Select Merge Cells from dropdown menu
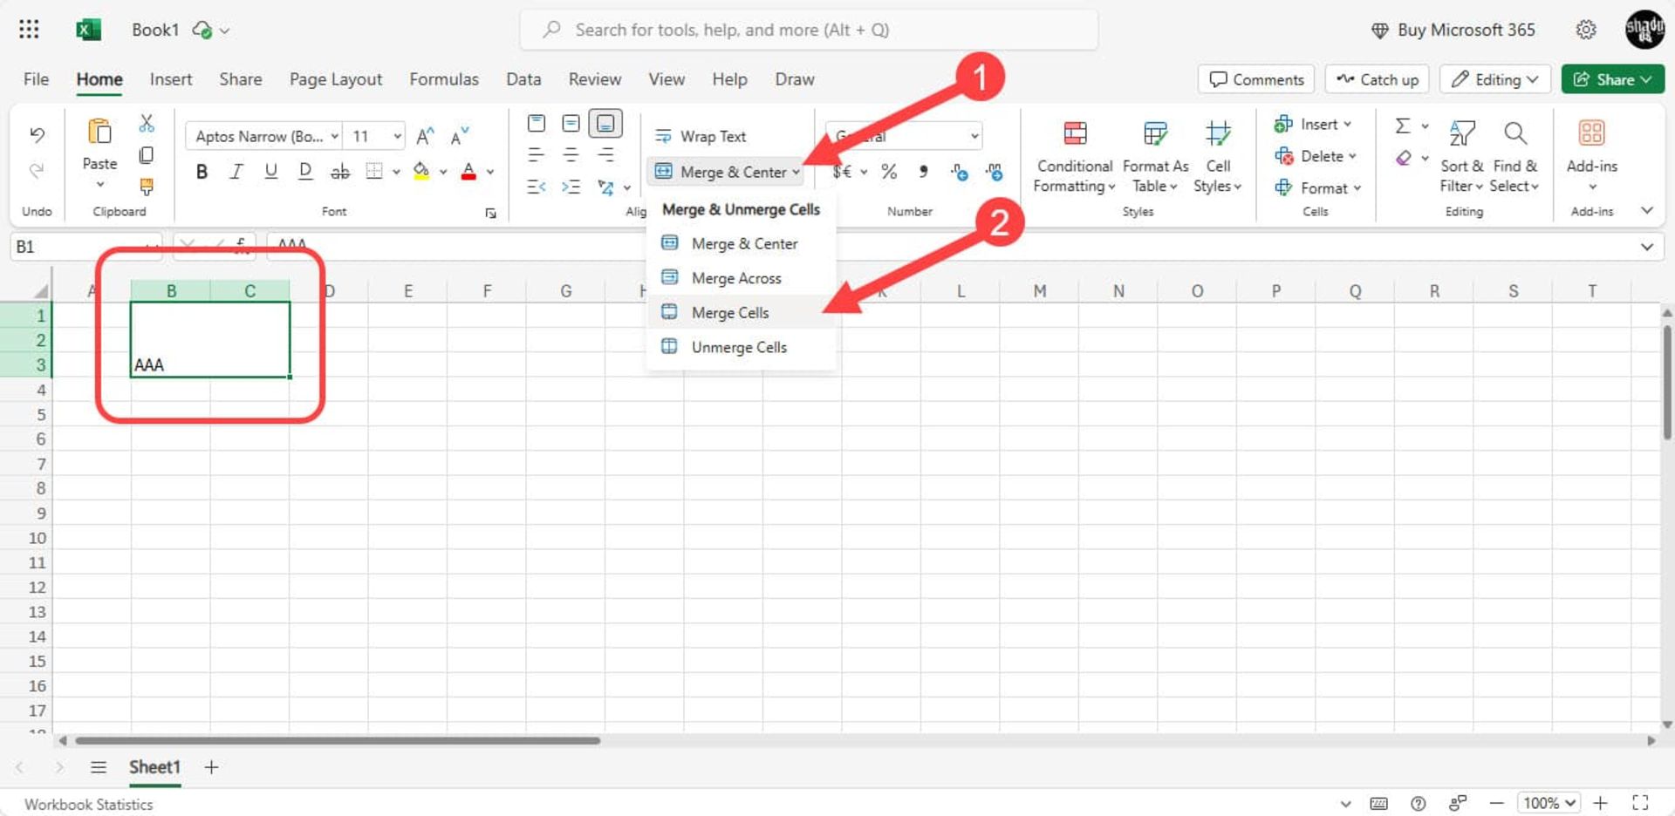 click(729, 312)
